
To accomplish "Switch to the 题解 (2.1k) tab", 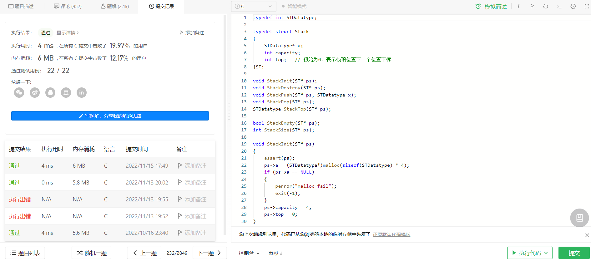I will coord(115,6).
